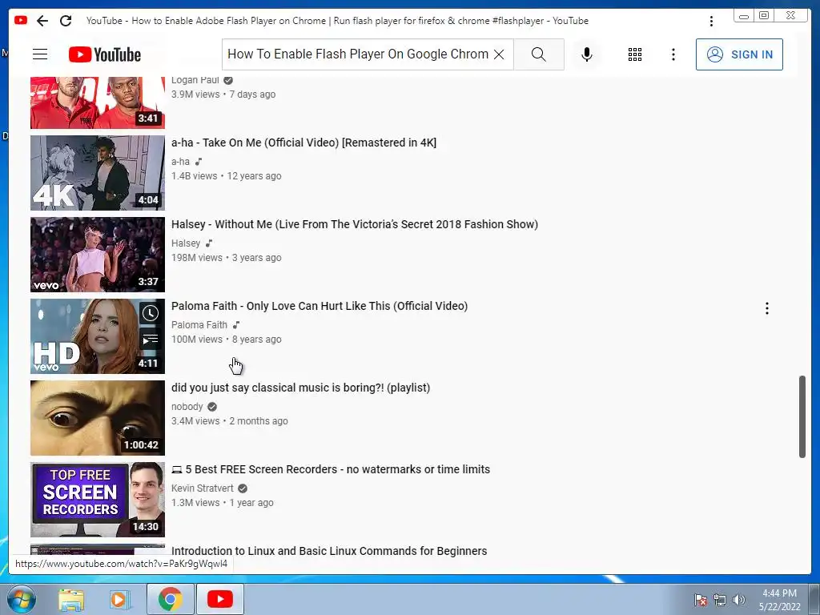The image size is (820, 615).
Task: Open Halsey - Without Me video title
Action: pos(355,224)
